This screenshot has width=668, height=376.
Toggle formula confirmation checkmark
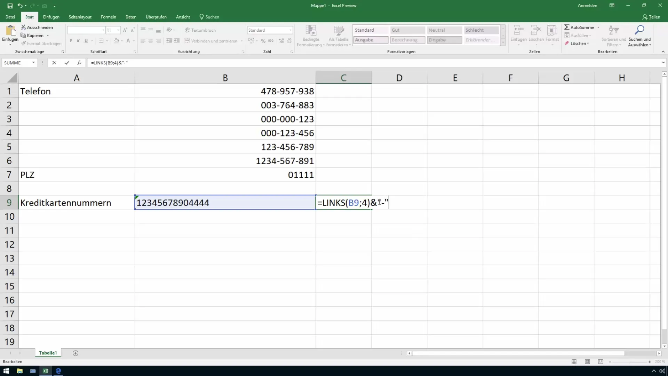(x=66, y=63)
